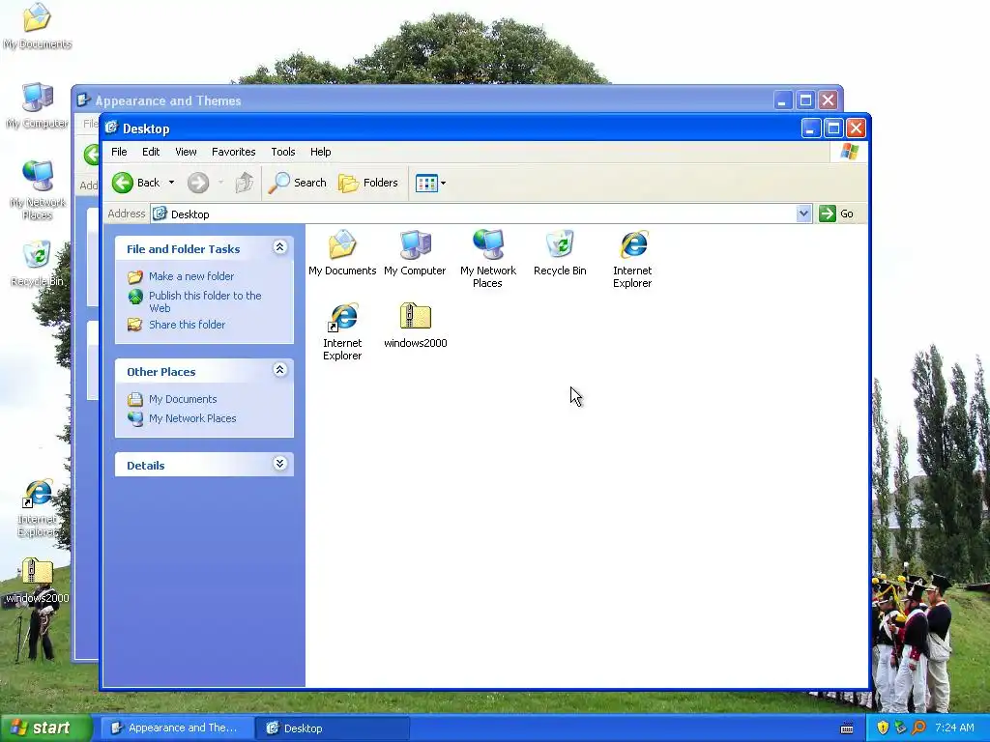Click the hardware removal tray icon
Viewport: 990px width, 742px height.
(x=900, y=728)
